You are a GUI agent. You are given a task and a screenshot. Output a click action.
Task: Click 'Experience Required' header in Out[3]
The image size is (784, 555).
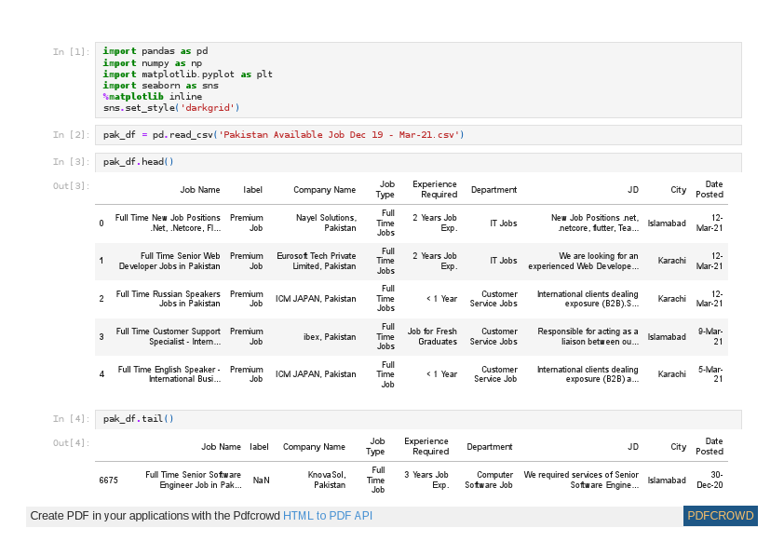point(435,189)
